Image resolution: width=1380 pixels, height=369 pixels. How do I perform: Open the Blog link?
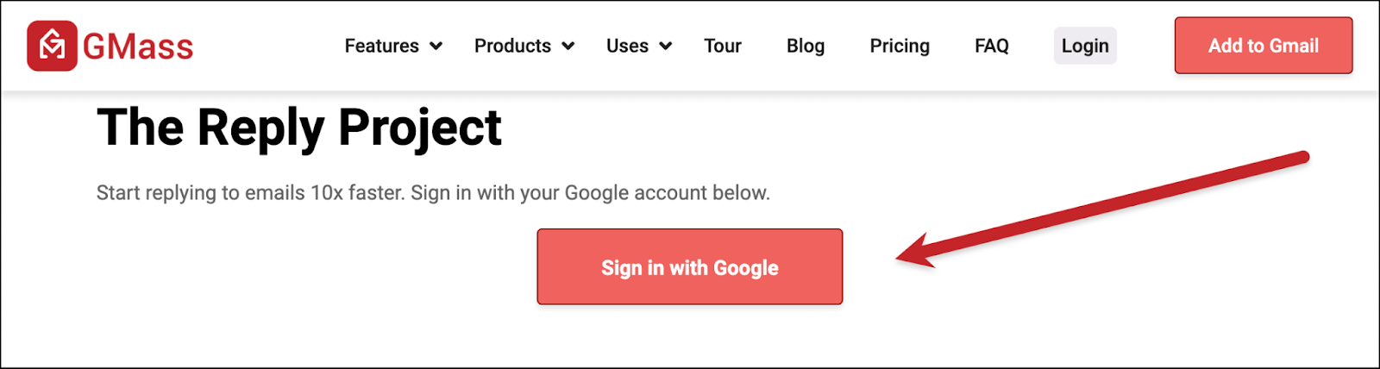[806, 46]
